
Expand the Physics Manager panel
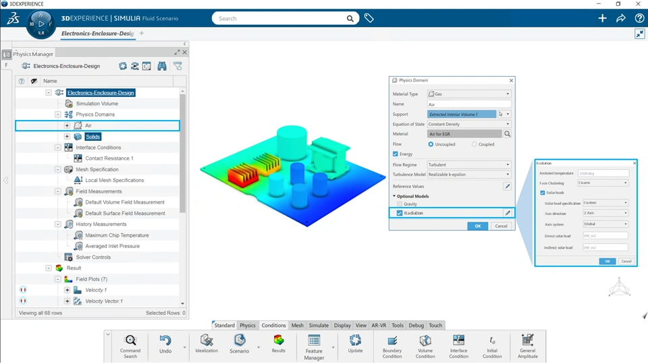click(x=177, y=53)
